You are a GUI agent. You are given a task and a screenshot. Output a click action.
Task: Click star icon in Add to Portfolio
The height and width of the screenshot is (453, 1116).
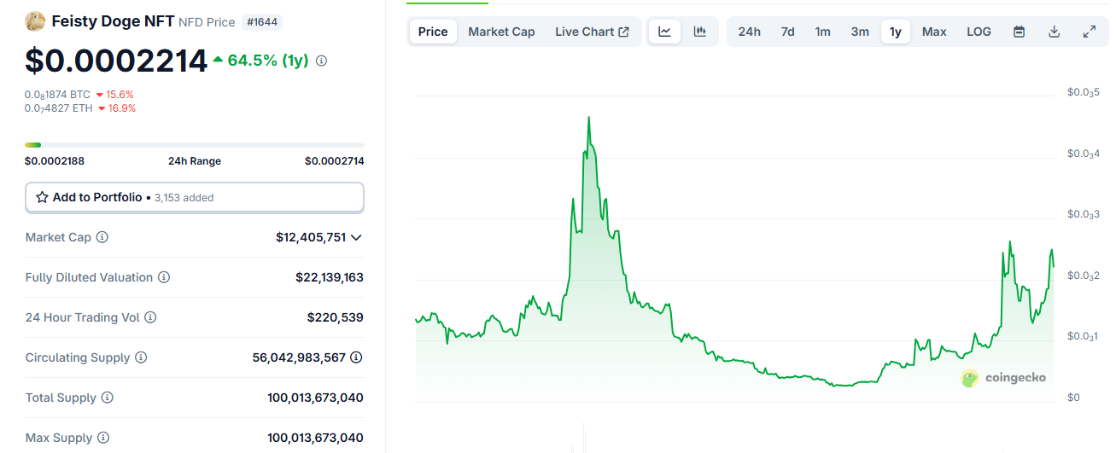tap(42, 197)
